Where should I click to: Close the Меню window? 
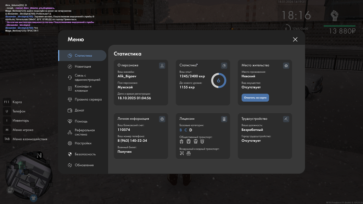click(295, 40)
